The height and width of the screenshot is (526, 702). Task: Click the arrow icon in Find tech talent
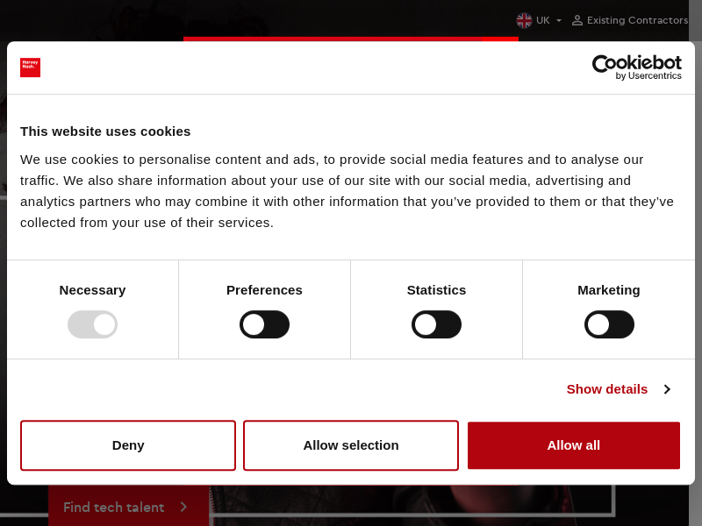tap(183, 507)
